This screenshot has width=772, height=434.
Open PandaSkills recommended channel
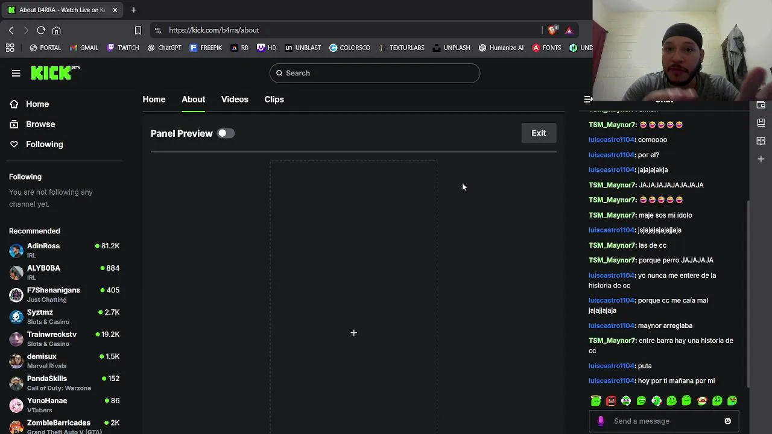tap(65, 383)
